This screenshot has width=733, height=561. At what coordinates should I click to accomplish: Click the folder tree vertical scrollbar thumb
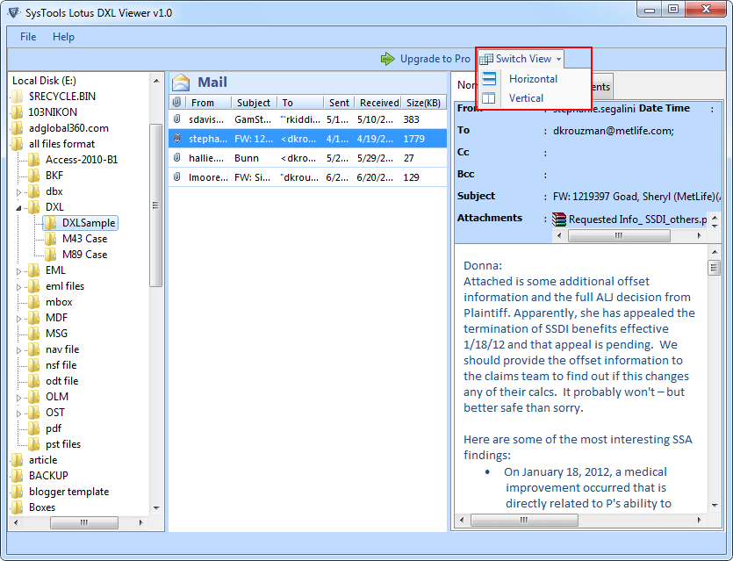(x=155, y=205)
